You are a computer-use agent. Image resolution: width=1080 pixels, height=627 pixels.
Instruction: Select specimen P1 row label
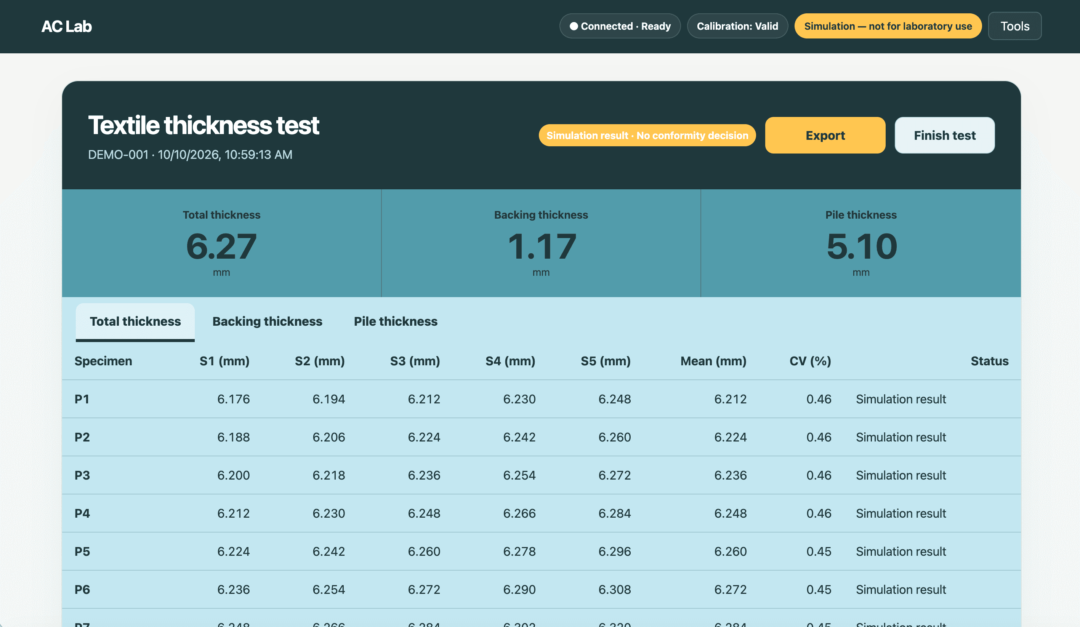(82, 399)
